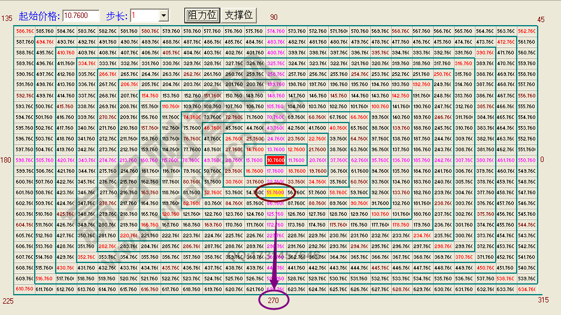Open the 步长 step size dropdown

[x=163, y=15]
